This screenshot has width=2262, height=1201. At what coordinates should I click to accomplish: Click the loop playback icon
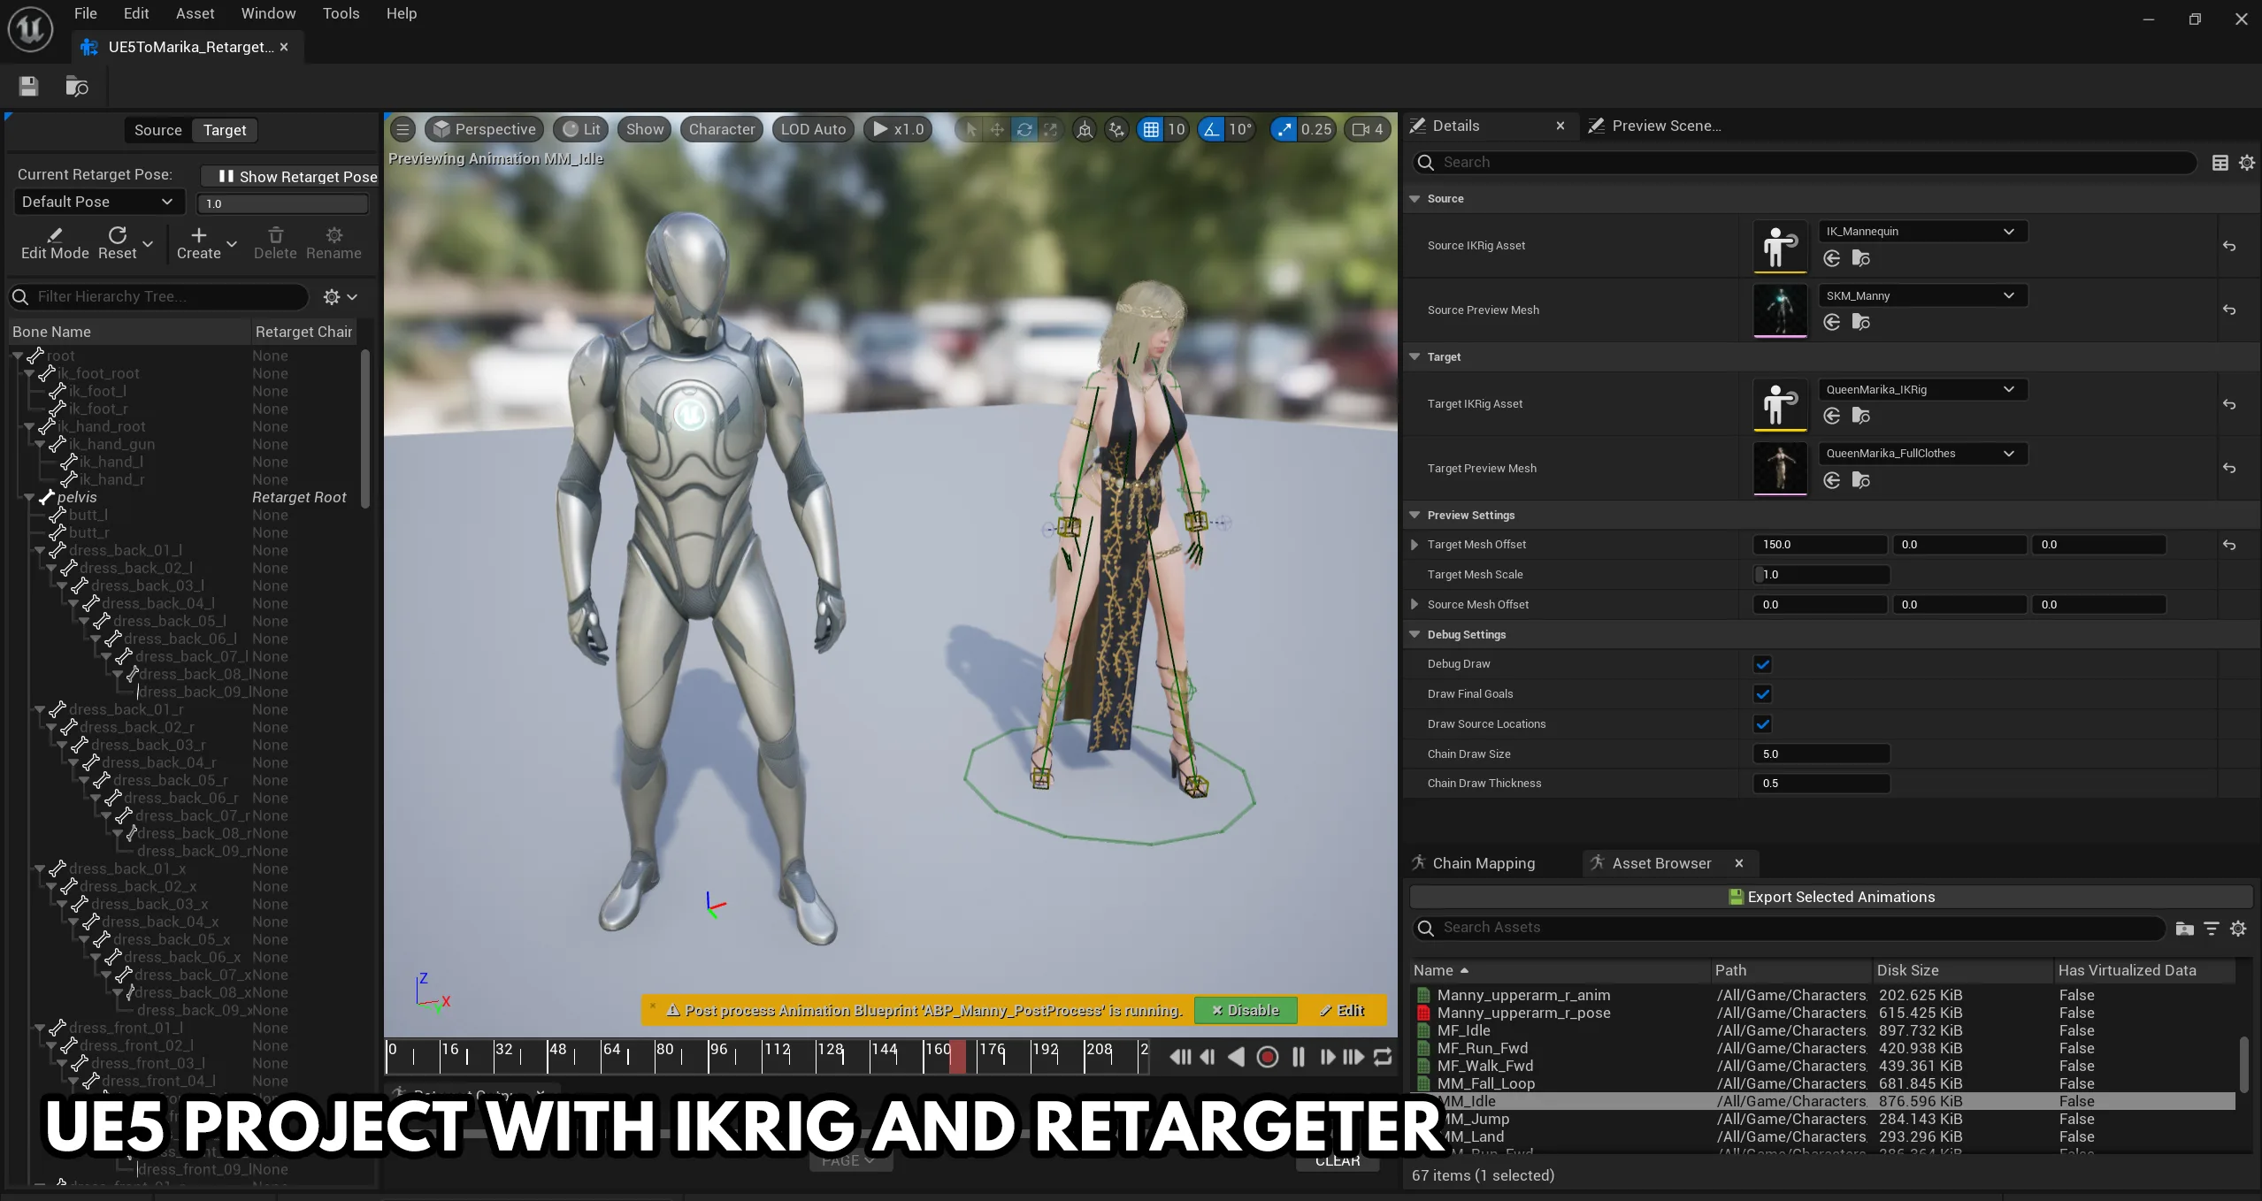pos(1383,1057)
